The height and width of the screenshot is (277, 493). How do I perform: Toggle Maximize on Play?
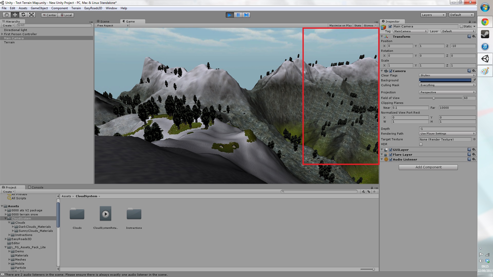point(340,26)
